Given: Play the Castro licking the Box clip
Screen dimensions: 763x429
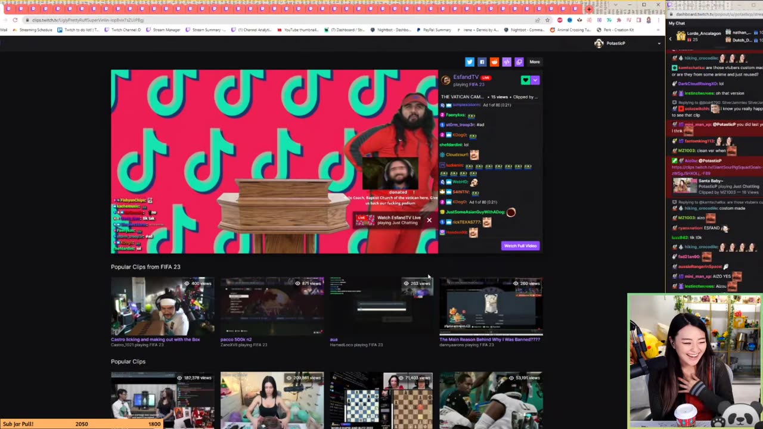Looking at the screenshot, I should tap(163, 306).
